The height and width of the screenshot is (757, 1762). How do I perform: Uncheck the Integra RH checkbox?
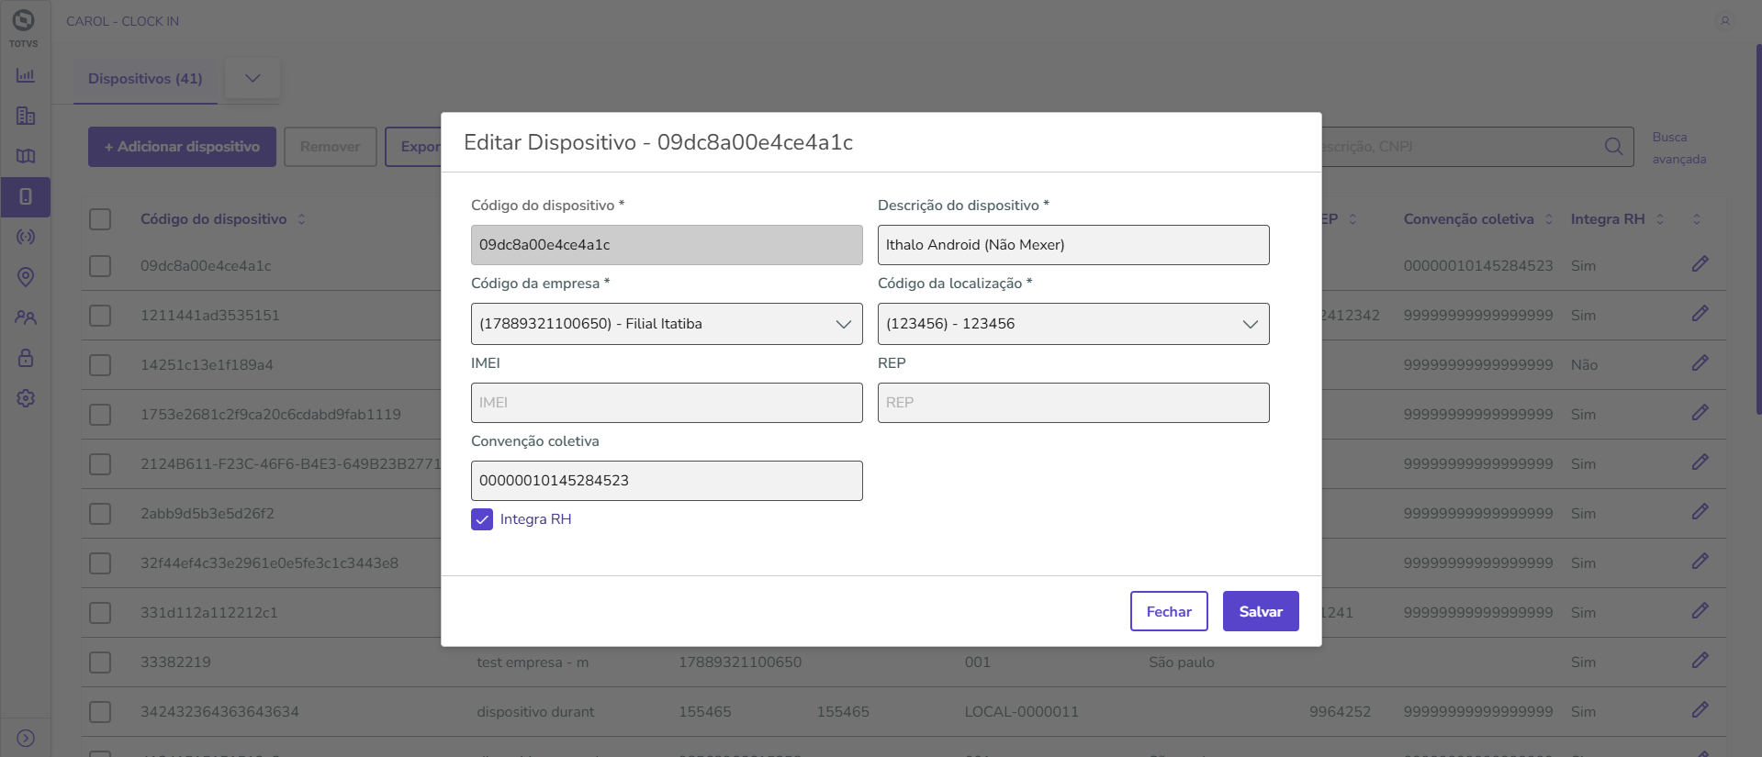click(x=482, y=519)
